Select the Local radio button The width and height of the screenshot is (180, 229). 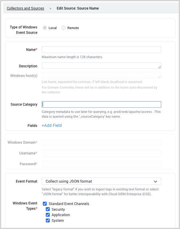[x=45, y=28]
